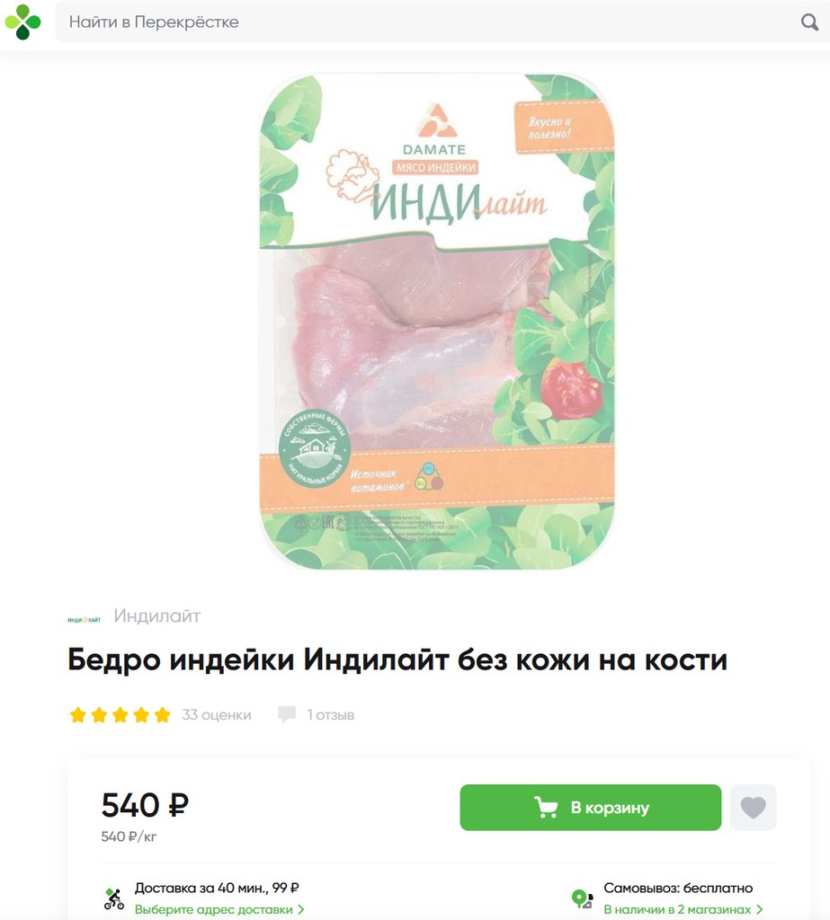
Task: Click the third rating star
Action: tap(120, 714)
